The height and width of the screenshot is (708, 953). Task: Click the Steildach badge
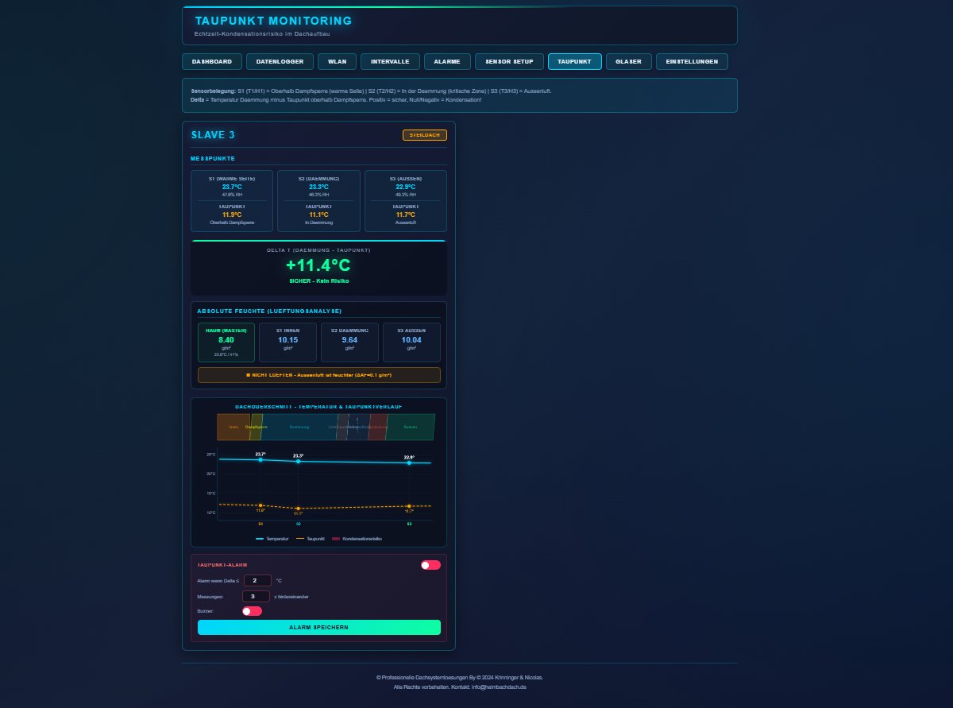coord(425,135)
